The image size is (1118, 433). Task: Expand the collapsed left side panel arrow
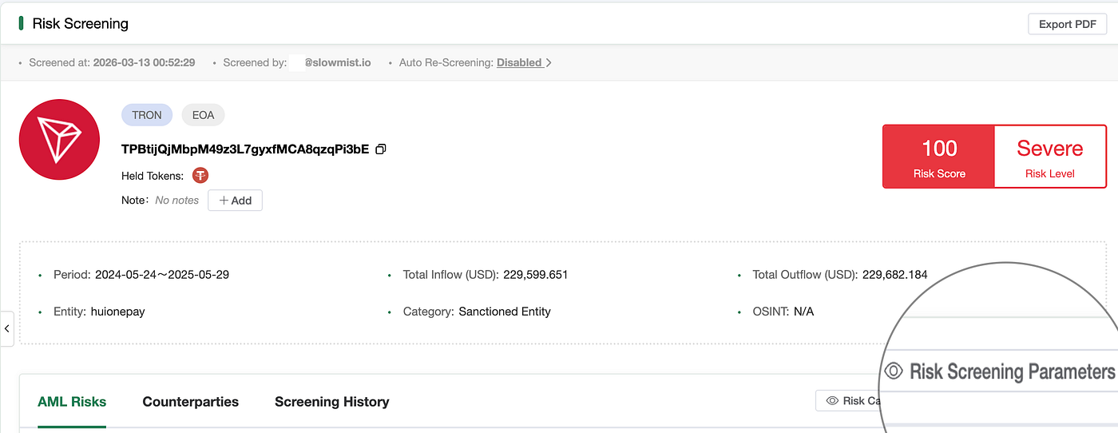(x=7, y=328)
